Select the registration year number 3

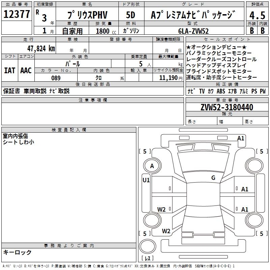(x=44, y=18)
